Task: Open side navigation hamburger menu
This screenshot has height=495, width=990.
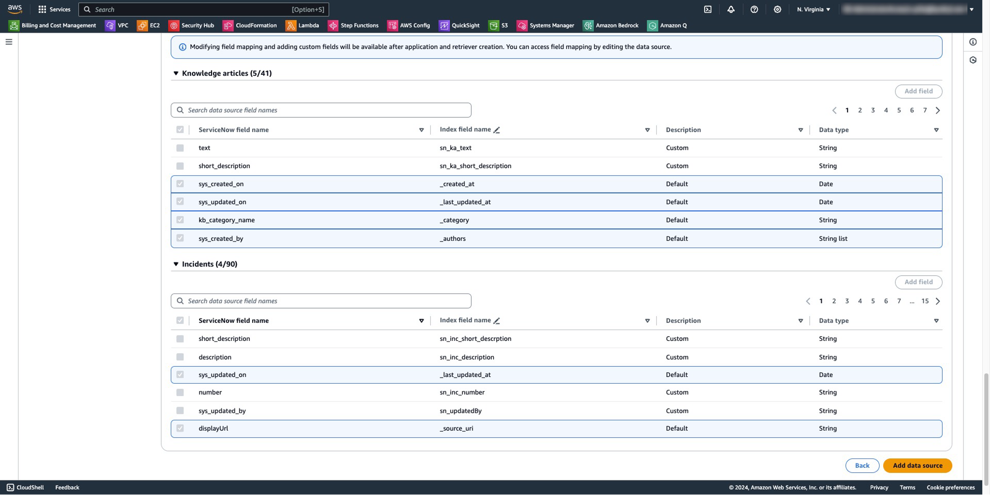Action: tap(9, 42)
